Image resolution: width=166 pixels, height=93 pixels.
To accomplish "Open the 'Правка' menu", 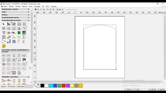I will 11,6.
